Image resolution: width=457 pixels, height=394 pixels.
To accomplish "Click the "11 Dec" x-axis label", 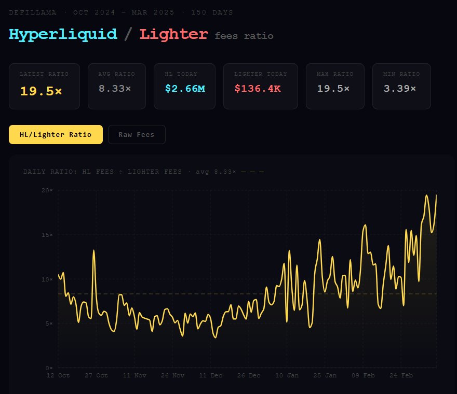I will click(211, 376).
